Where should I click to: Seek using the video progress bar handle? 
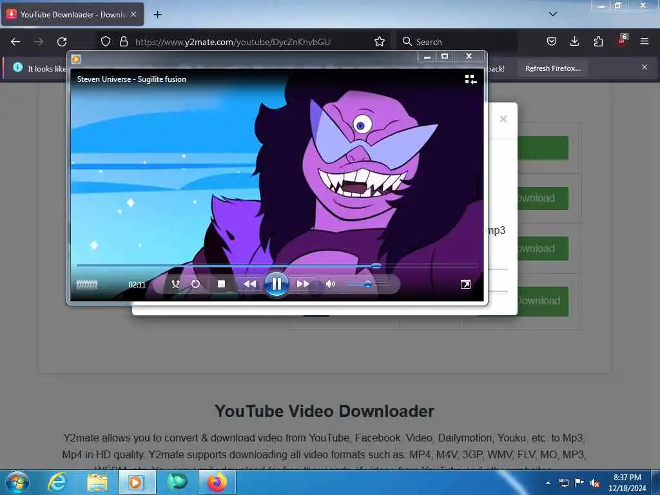point(376,266)
